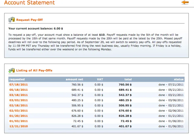
Task: Open the 12/21/2010 pay-off entry
Action: 19,126
